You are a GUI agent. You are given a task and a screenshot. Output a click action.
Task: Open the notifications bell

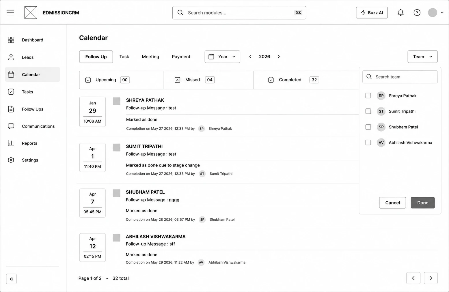400,13
